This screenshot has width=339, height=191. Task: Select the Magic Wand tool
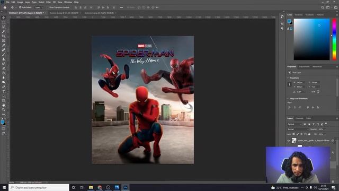4,32
